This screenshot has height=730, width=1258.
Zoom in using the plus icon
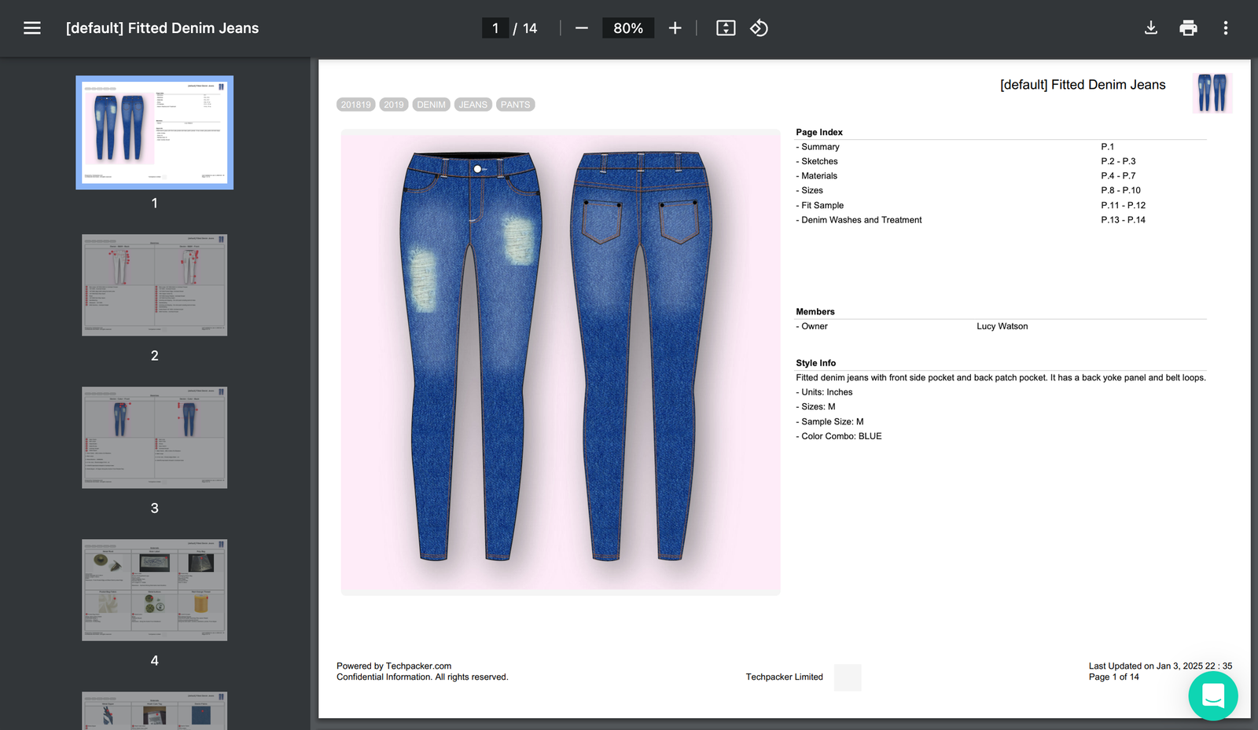[x=675, y=28]
